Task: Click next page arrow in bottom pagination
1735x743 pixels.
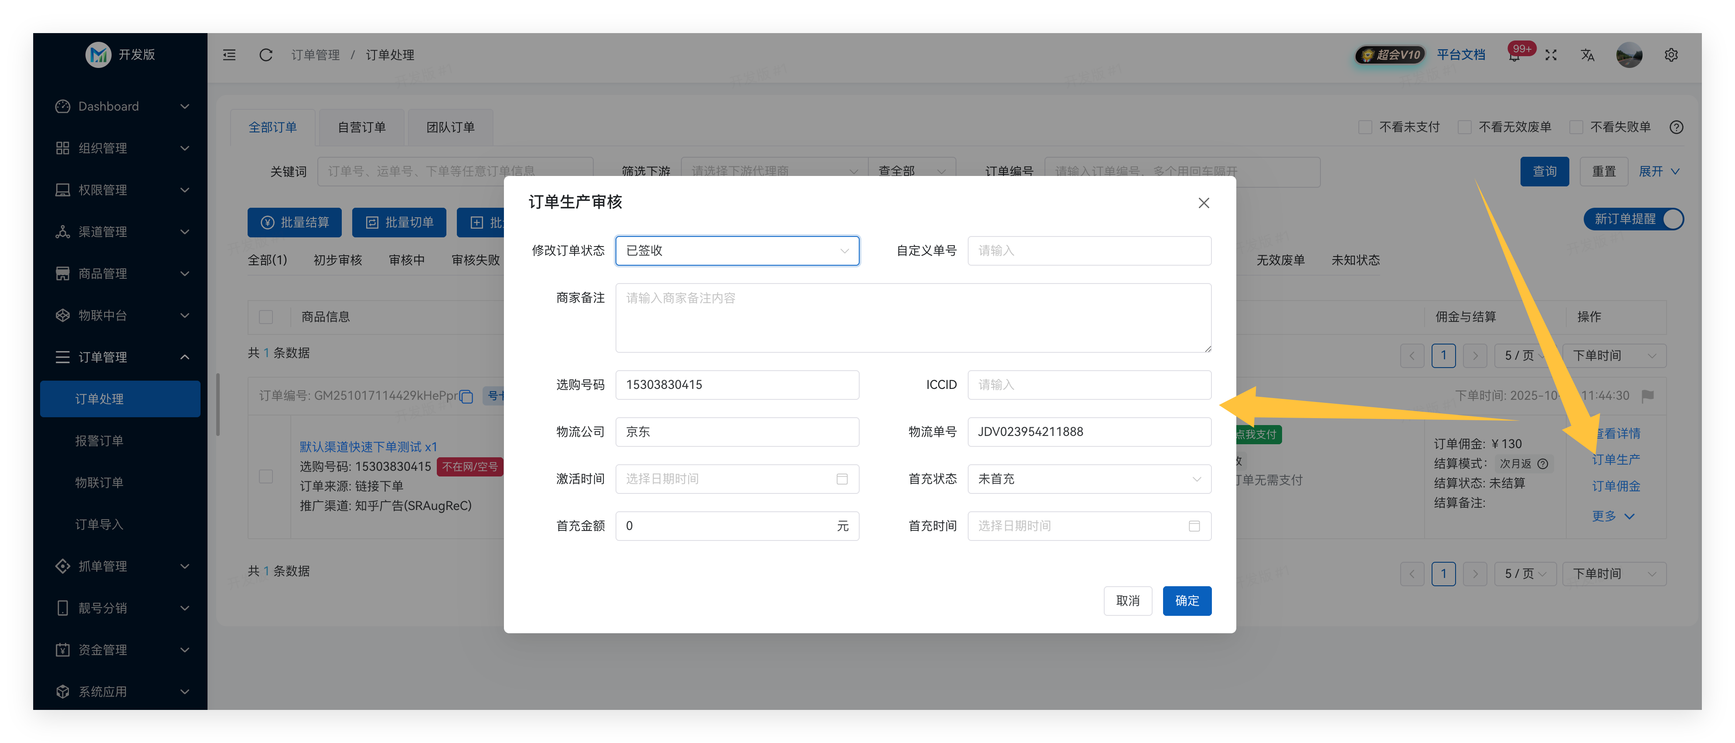Action: point(1474,574)
